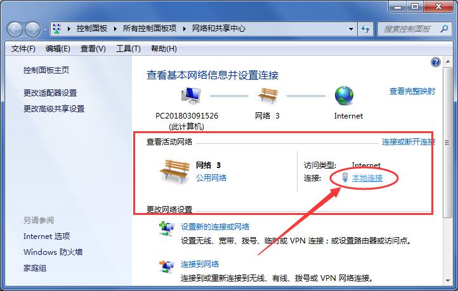Click the back navigation arrow button
This screenshot has height=291, width=458.
[15, 29]
